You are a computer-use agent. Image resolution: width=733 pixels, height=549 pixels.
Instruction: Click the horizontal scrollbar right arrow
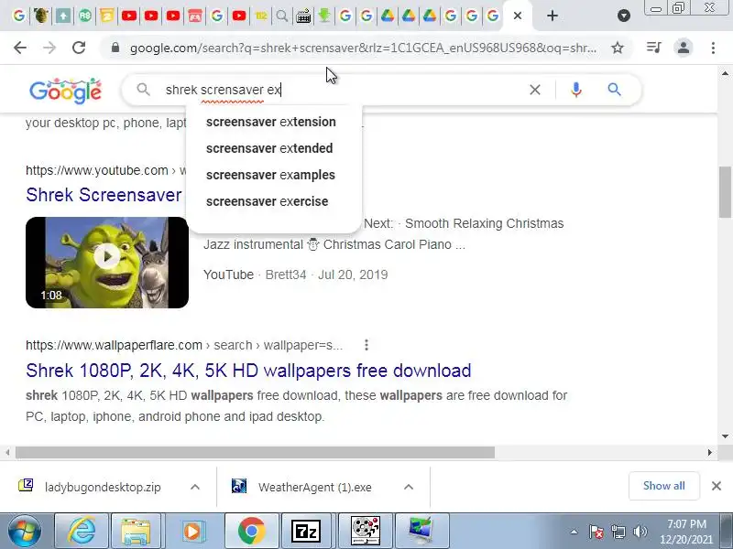[709, 452]
